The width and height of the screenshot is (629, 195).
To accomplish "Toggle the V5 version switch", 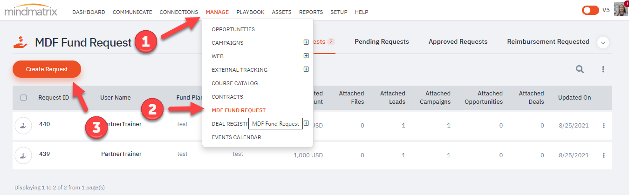I will pyautogui.click(x=590, y=10).
